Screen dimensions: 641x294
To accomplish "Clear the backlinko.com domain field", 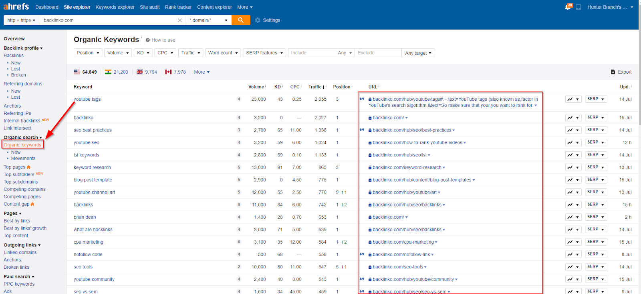I will click(179, 20).
